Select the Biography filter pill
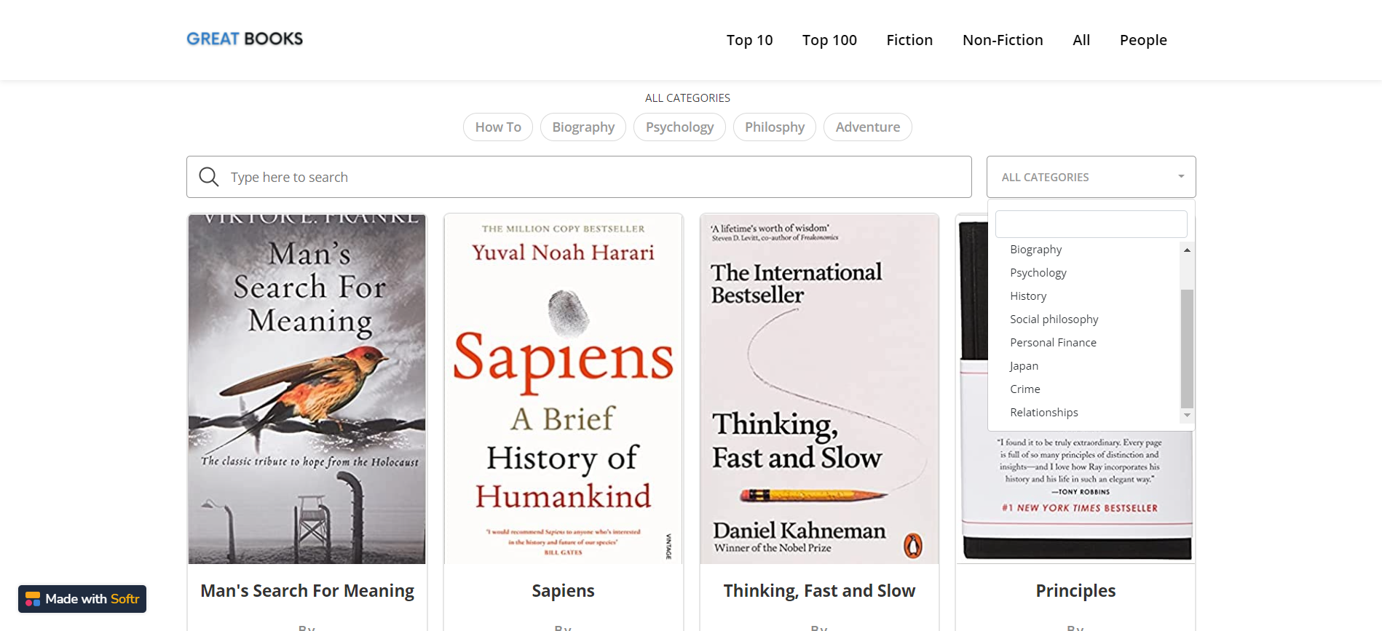The image size is (1382, 631). click(583, 127)
